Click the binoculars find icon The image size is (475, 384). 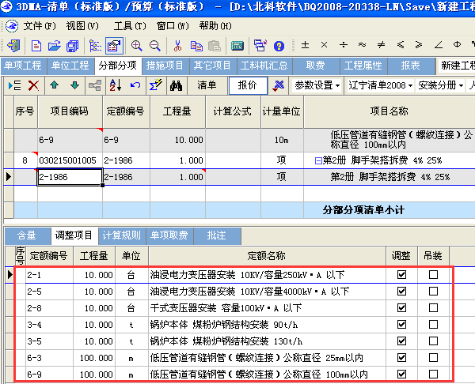pyautogui.click(x=177, y=85)
